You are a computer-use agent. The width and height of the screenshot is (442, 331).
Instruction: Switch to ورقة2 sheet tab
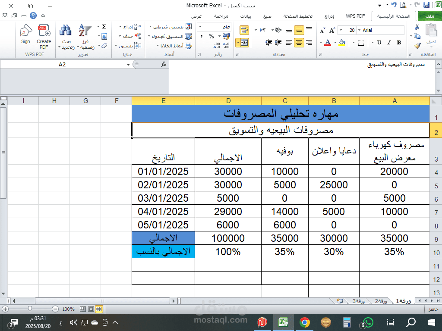[381, 301]
